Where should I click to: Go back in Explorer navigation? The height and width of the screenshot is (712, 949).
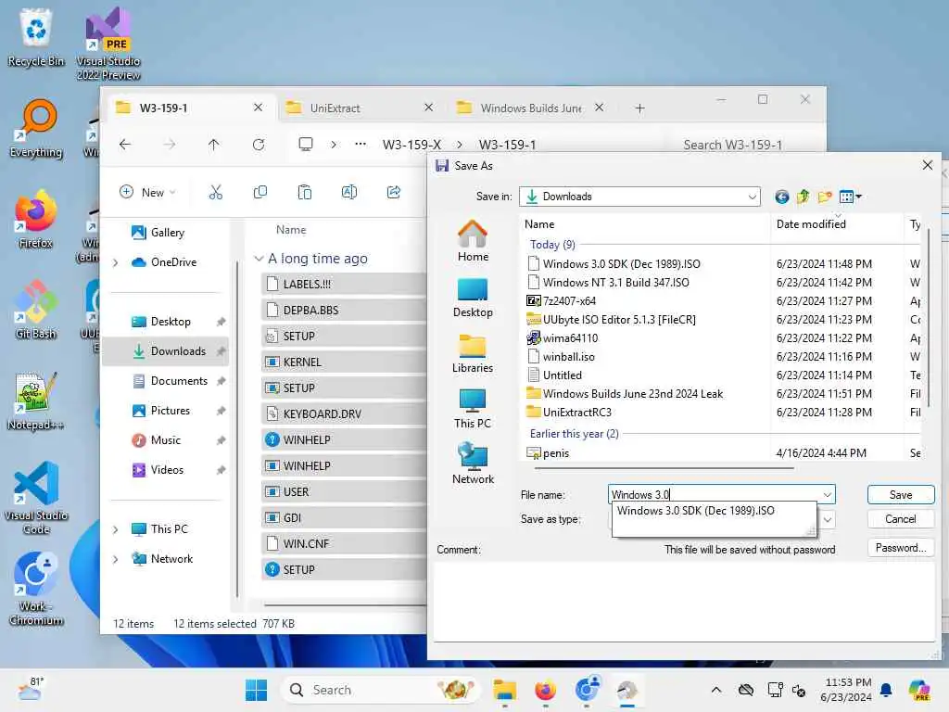click(x=125, y=145)
